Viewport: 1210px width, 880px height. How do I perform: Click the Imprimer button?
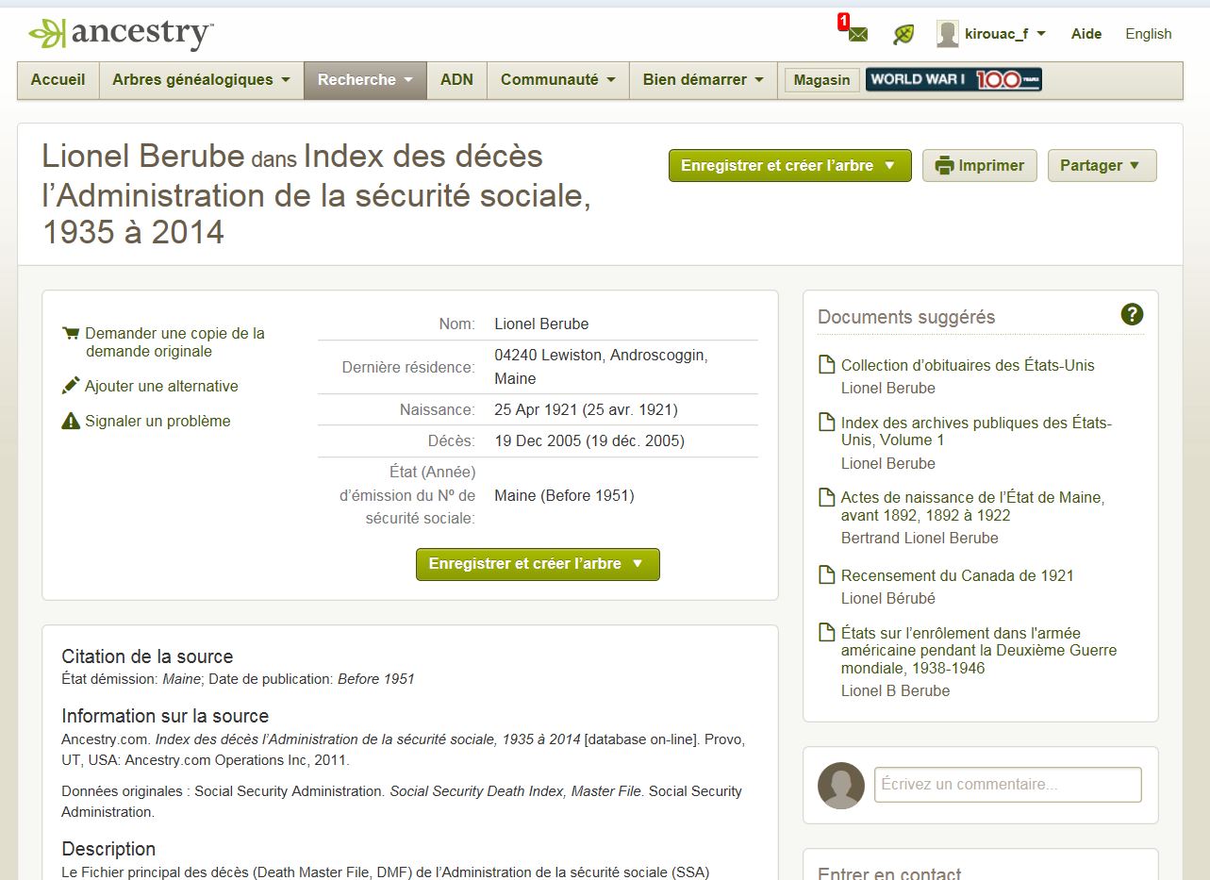point(980,165)
